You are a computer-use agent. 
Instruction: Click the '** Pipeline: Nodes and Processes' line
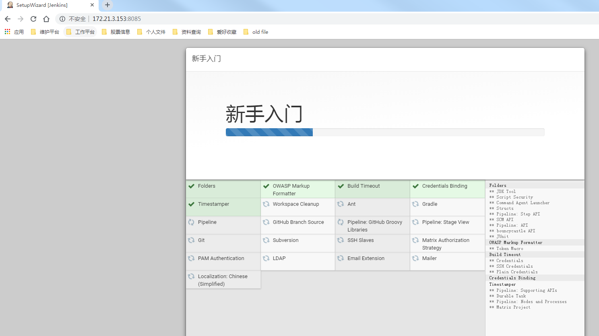[528, 301]
